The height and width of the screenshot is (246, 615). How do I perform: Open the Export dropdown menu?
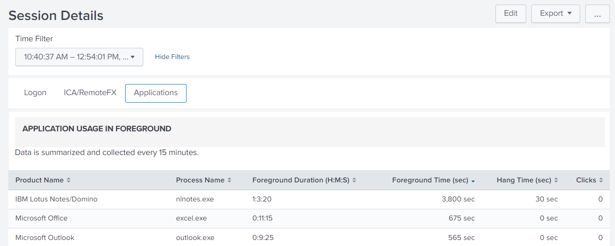pyautogui.click(x=555, y=13)
